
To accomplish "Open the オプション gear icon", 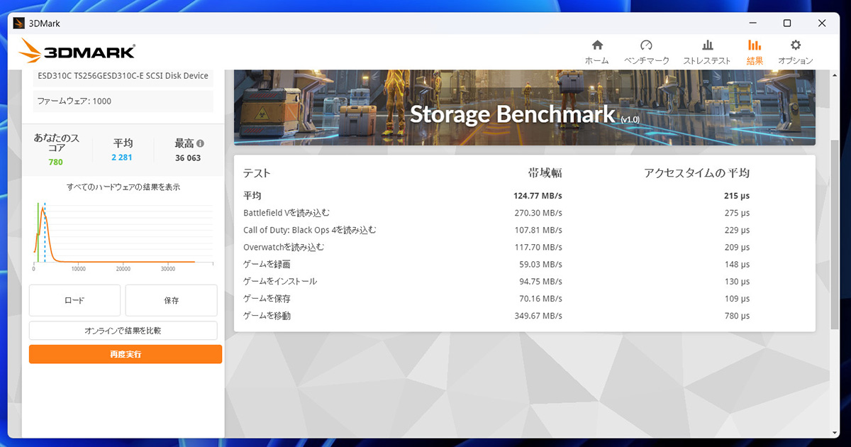I will 796,45.
